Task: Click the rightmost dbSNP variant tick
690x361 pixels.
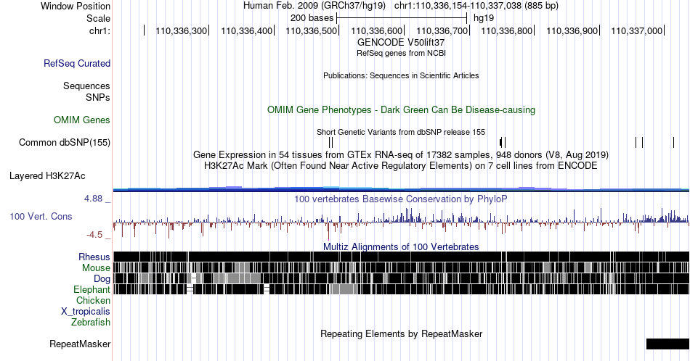Action: pos(673,142)
